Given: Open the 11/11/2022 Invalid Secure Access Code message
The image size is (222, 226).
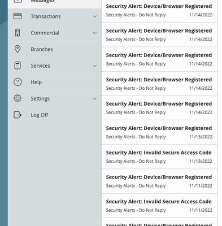Looking at the screenshot, I should pos(159,206).
